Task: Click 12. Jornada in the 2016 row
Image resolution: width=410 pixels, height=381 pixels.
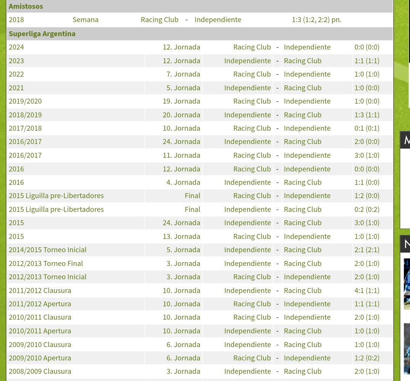Action: click(182, 169)
